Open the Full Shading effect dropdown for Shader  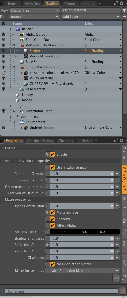pyautogui.click(x=120, y=51)
